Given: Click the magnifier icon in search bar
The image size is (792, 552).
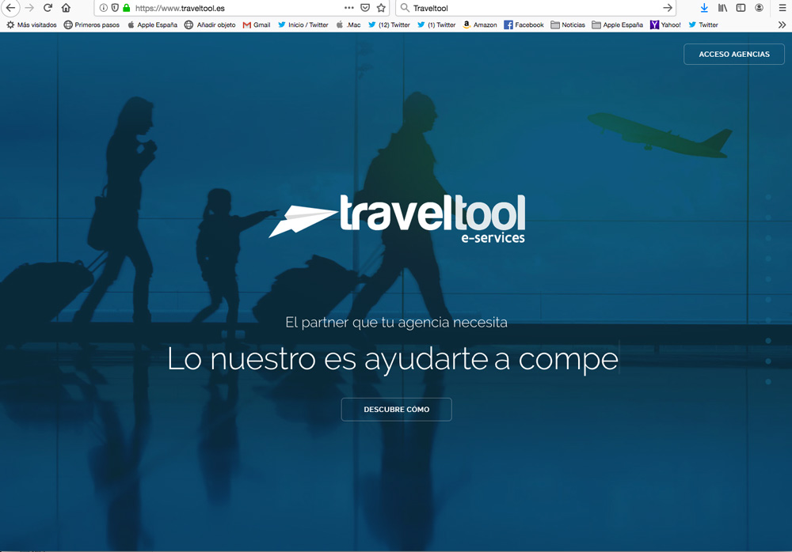Looking at the screenshot, I should pos(405,8).
